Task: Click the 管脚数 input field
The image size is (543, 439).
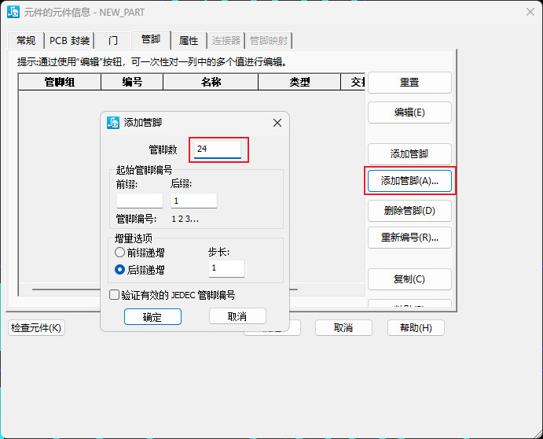Action: click(x=218, y=149)
